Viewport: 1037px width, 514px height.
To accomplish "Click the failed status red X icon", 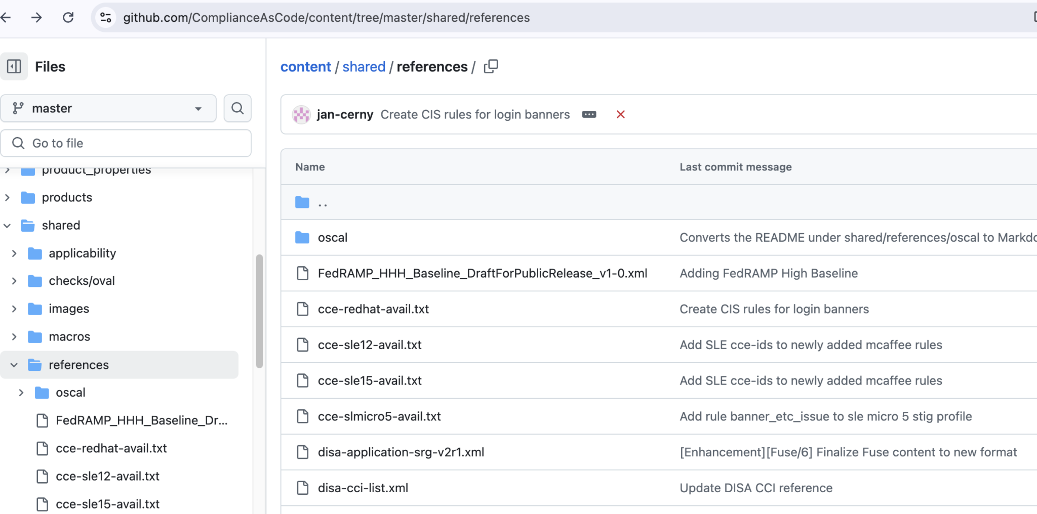I will (620, 115).
